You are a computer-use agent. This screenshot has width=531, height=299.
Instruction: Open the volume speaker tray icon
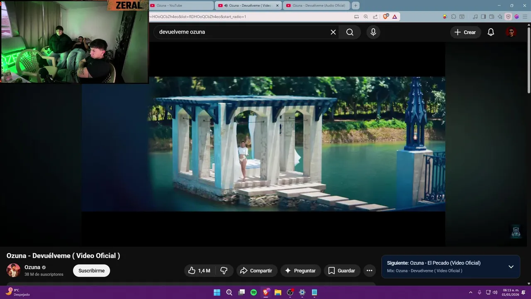[x=495, y=292]
